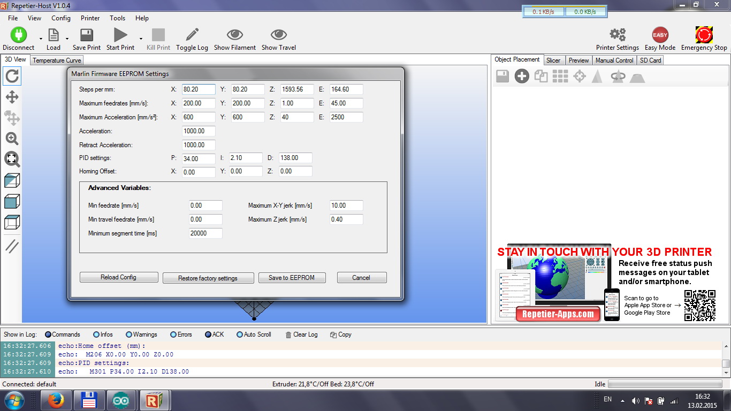Toggle the log with Toggle Log icon

(192, 35)
